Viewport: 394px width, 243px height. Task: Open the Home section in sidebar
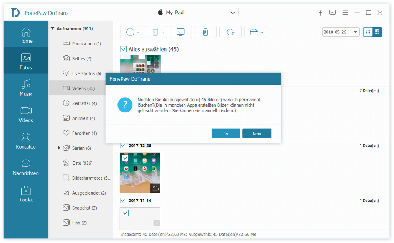click(x=26, y=35)
